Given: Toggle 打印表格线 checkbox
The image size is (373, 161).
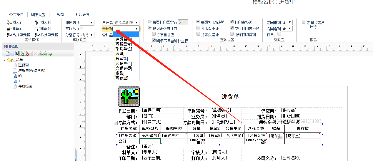Looking at the screenshot, I should click(232, 22).
